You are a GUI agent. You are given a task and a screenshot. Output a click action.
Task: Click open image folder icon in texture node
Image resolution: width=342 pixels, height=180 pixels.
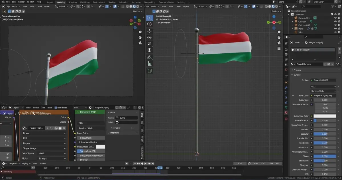tap(60, 128)
